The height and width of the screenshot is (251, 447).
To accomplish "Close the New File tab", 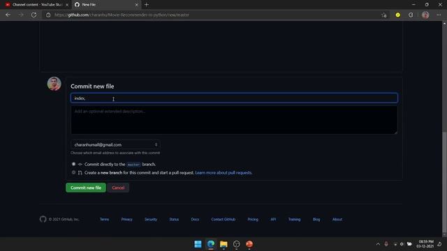I will [x=137, y=5].
